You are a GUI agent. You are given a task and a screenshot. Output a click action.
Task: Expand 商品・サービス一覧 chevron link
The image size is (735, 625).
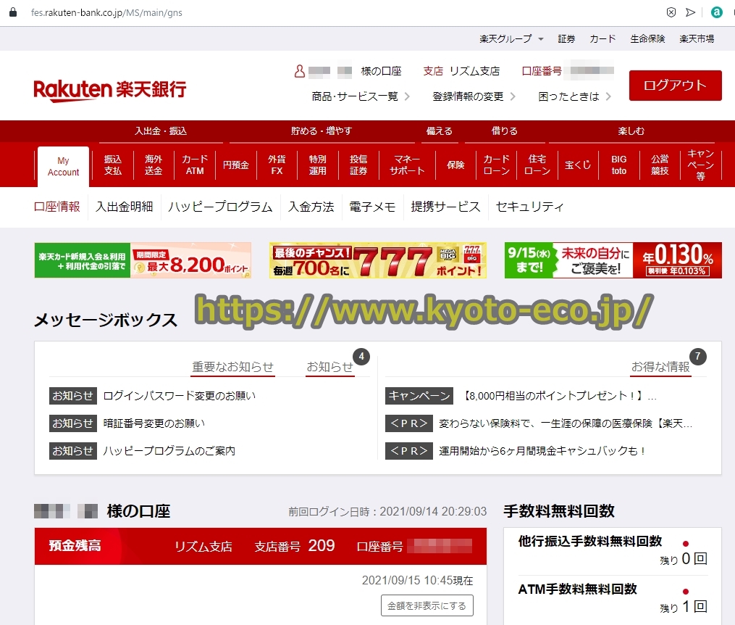[361, 96]
